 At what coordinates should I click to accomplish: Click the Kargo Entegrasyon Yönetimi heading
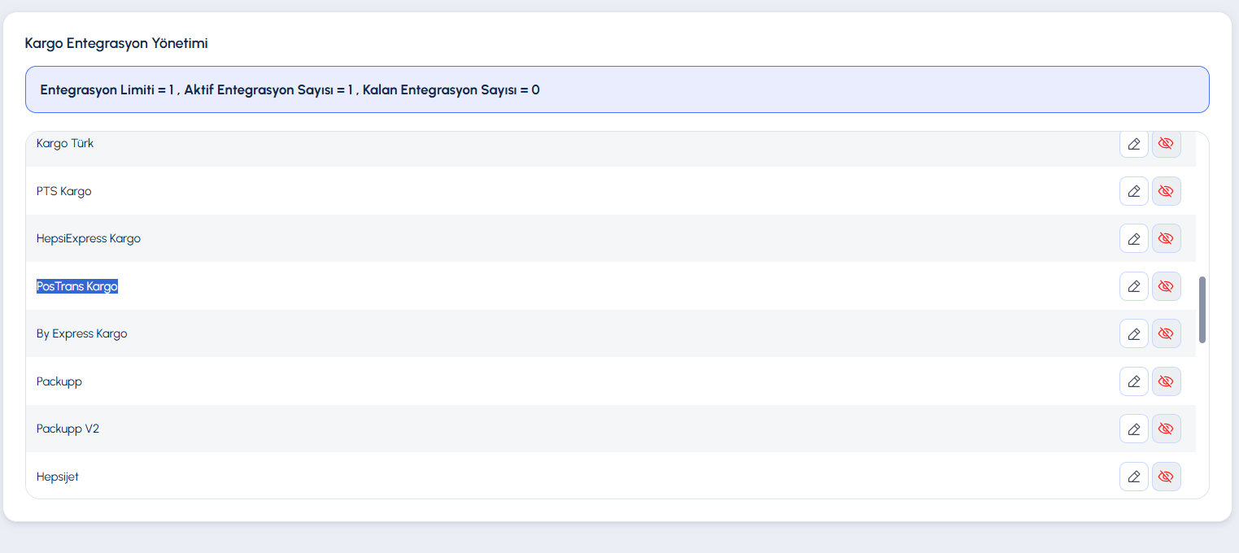click(x=116, y=43)
